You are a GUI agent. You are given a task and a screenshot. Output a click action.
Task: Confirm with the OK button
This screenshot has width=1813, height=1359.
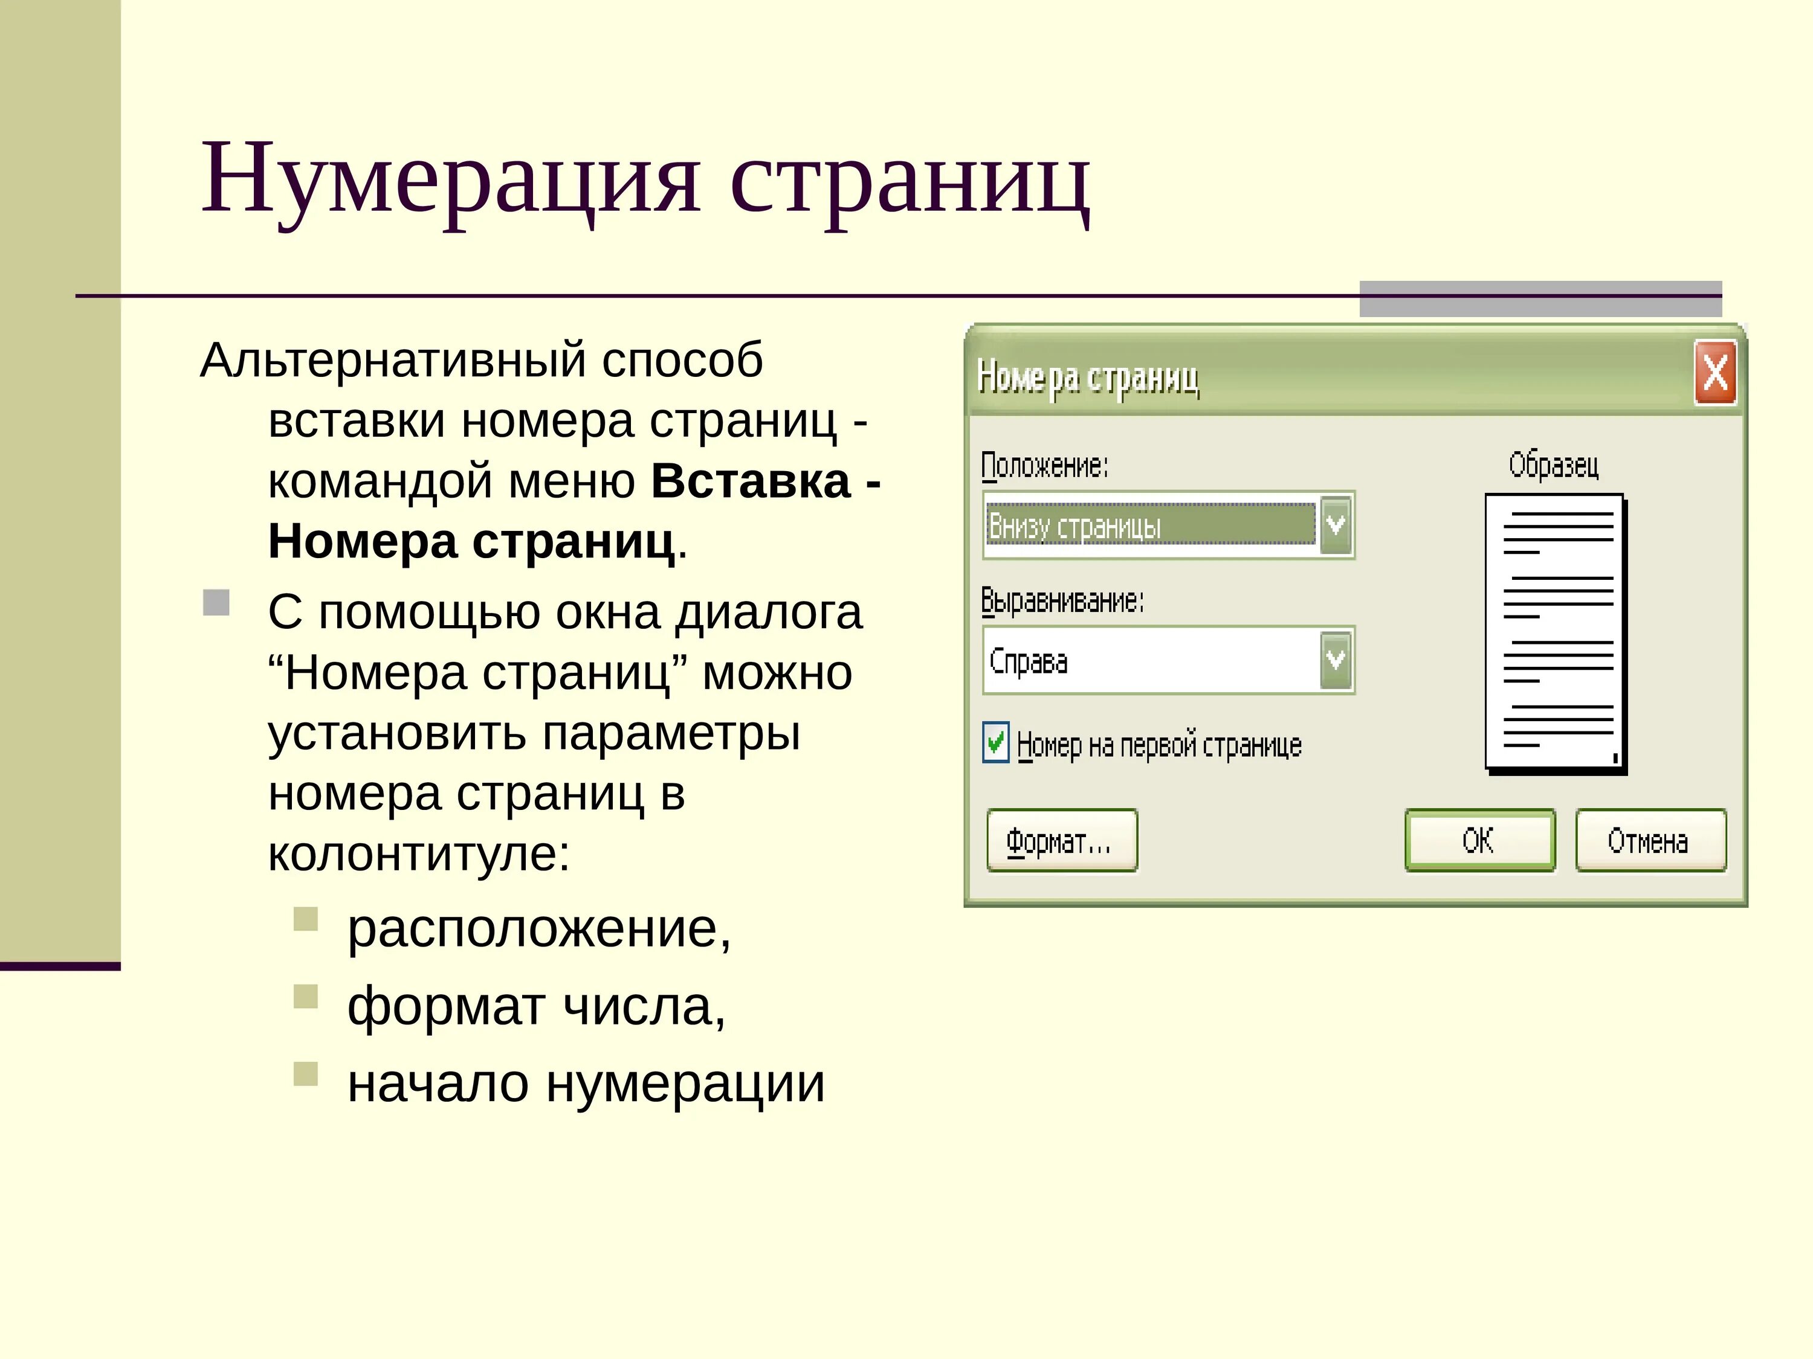coord(1479,841)
